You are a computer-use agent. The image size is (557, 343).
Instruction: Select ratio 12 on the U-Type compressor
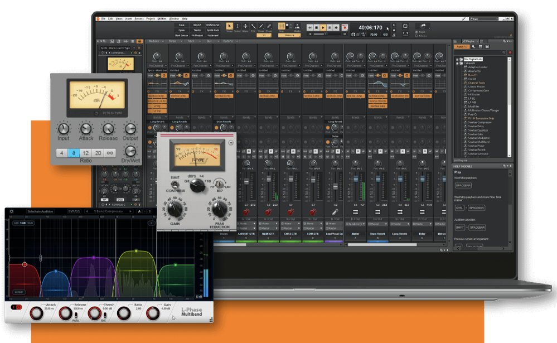point(86,153)
